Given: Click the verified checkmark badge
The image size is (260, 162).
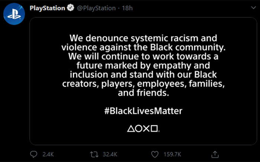Looking at the screenshot, I should (71, 8).
